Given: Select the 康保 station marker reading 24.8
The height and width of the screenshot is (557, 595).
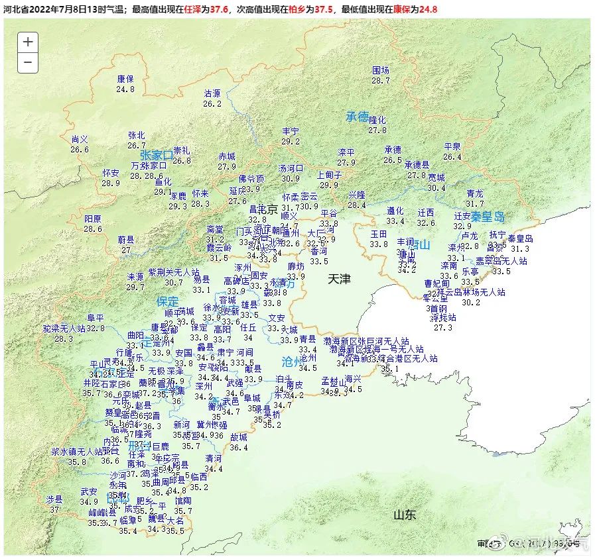Looking at the screenshot, I should click(x=125, y=83).
